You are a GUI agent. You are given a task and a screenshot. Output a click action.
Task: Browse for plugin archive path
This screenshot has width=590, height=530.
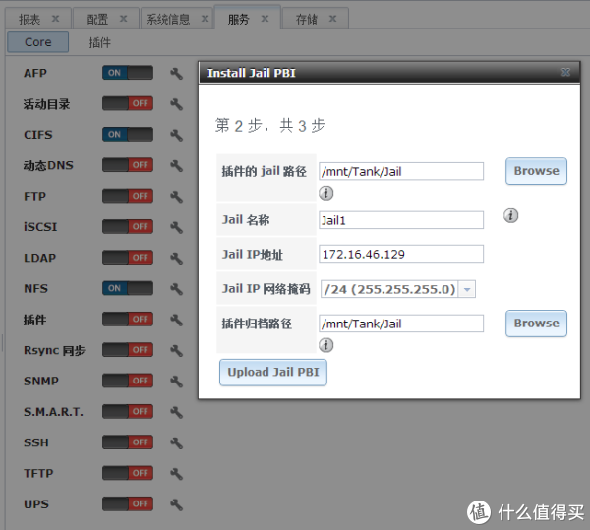pos(536,324)
